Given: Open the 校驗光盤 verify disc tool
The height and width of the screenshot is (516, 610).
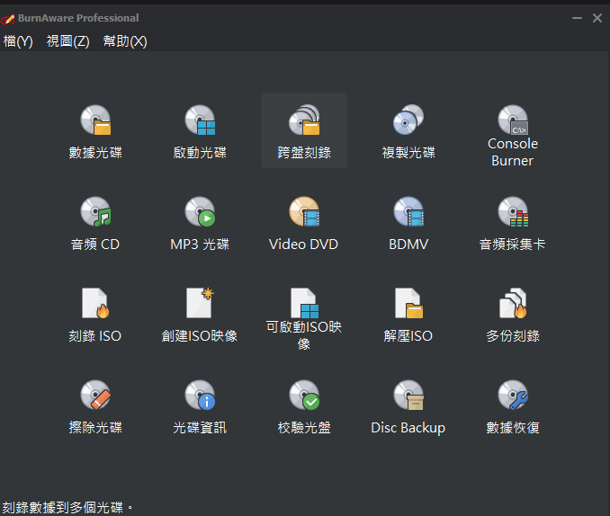Looking at the screenshot, I should pyautogui.click(x=304, y=406).
